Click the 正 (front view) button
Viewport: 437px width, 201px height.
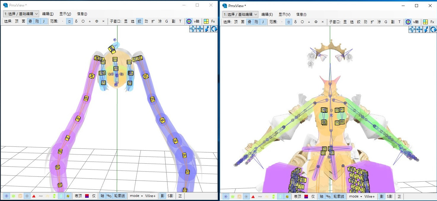tap(180, 196)
